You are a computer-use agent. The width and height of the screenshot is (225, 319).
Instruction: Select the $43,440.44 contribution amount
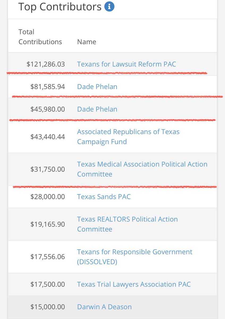coord(48,137)
